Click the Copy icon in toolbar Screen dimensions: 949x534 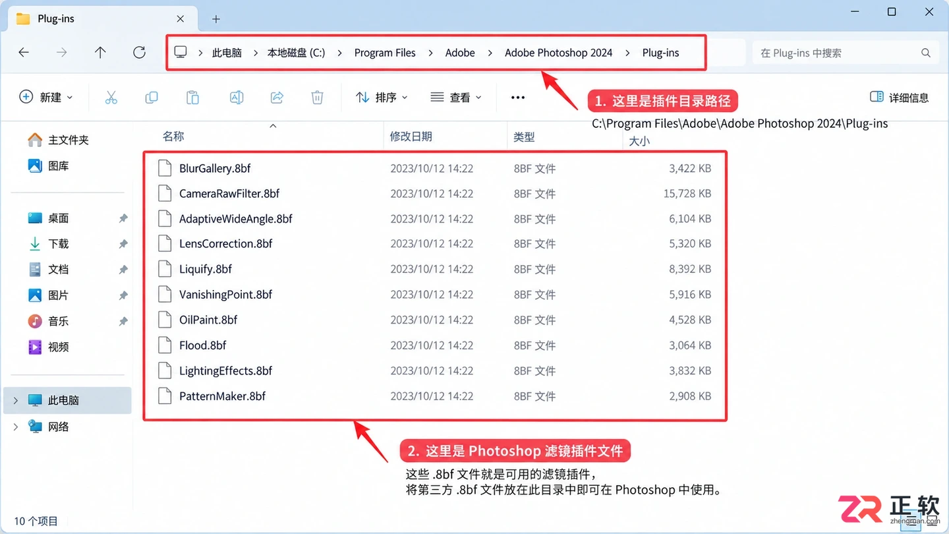(152, 98)
